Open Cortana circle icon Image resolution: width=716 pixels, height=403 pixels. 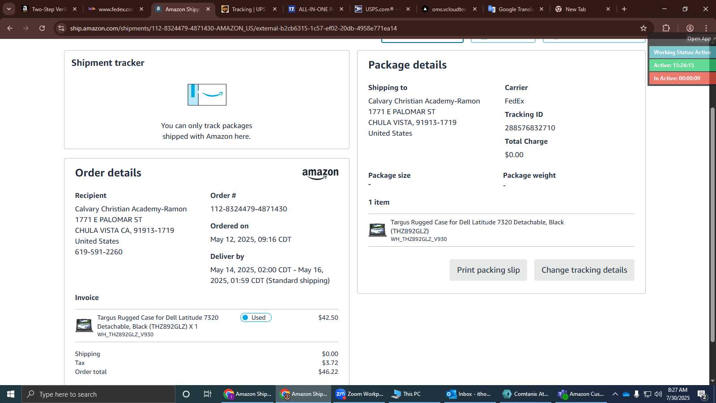coord(186,394)
